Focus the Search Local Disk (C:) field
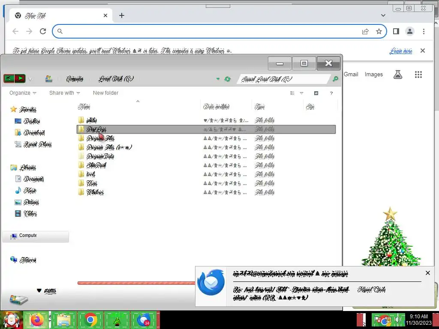Screen dimensions: 439x329 283,79
